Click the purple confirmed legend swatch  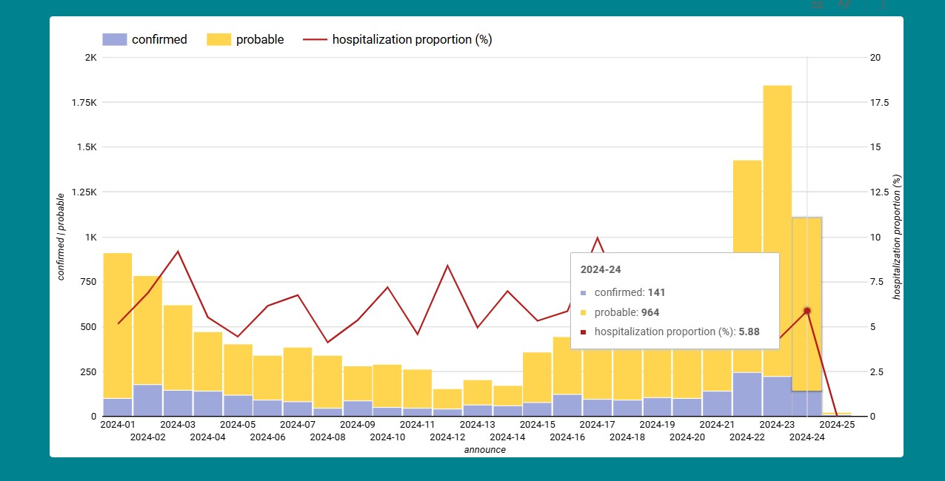[115, 40]
